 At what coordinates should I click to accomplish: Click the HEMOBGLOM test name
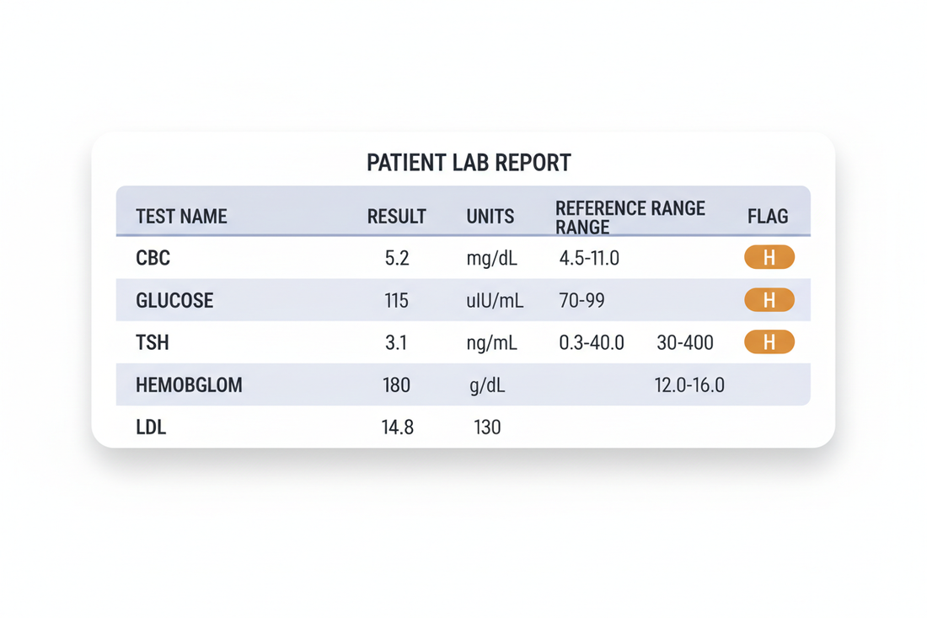[189, 385]
